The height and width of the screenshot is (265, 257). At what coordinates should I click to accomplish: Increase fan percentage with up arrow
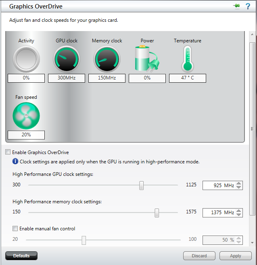[238, 238]
